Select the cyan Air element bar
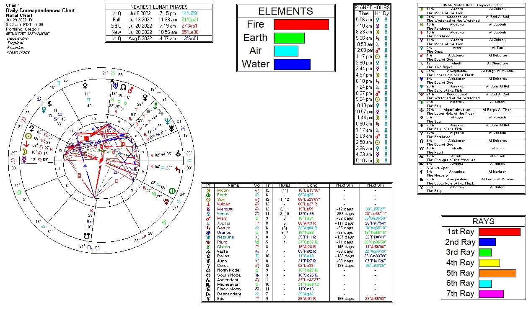Image resolution: width=531 pixels, height=310 pixels. [286, 51]
